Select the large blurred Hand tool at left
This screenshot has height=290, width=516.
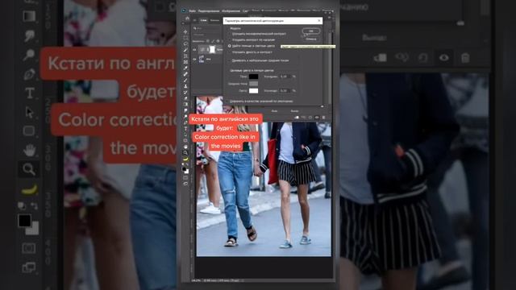(29, 151)
